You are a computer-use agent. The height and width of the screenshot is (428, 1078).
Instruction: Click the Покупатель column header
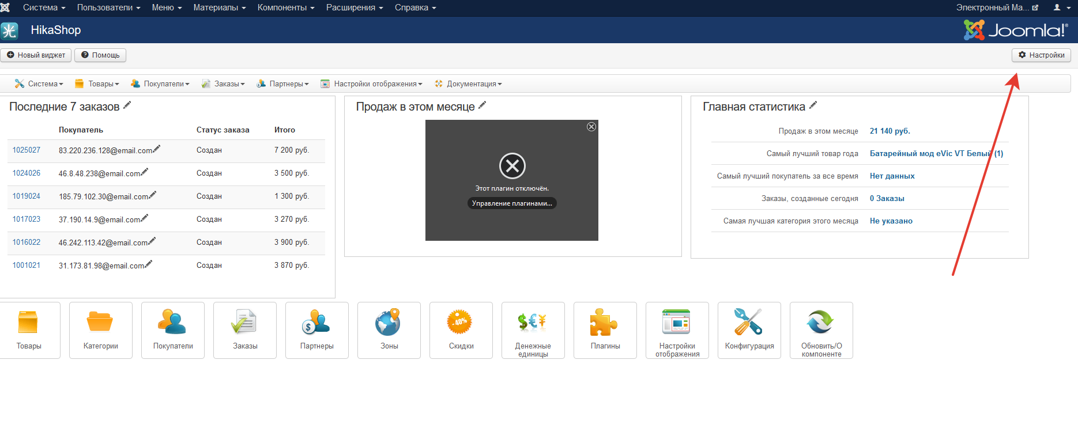(x=81, y=130)
